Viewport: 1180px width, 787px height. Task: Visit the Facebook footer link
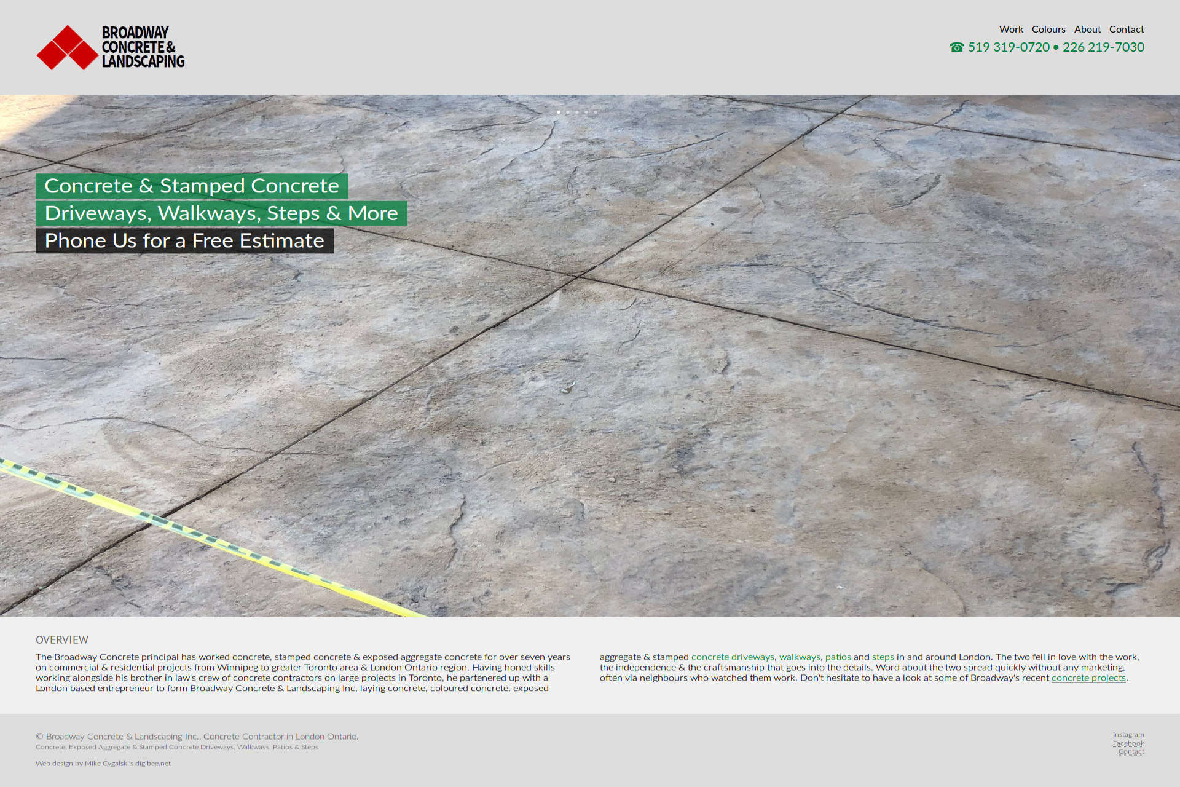point(1128,743)
